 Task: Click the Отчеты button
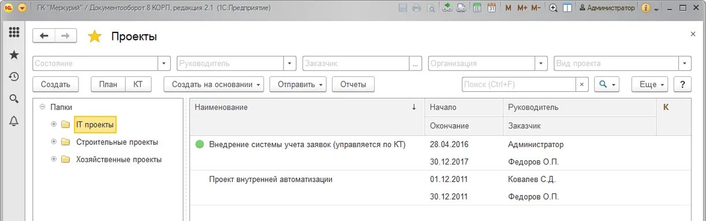coord(353,84)
